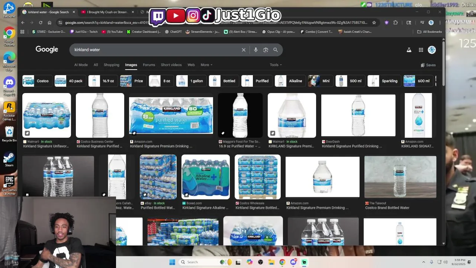Open the Boxed.com Kirkland Alkaline Water image

(206, 177)
